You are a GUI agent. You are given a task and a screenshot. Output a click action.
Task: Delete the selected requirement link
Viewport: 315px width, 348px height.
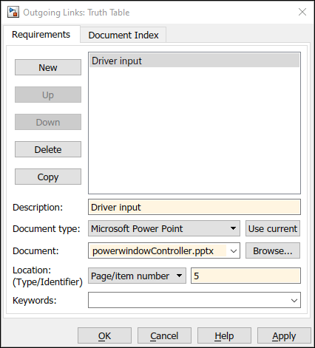48,149
